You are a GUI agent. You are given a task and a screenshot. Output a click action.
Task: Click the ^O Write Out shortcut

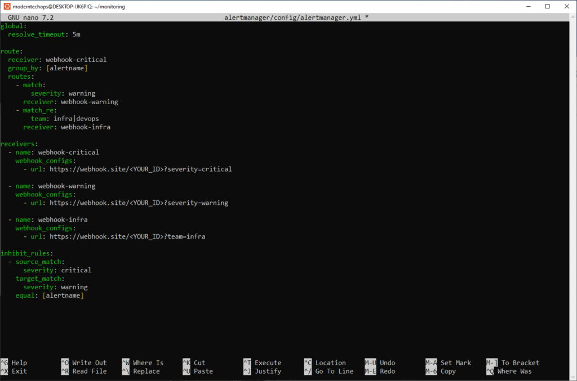tap(84, 362)
